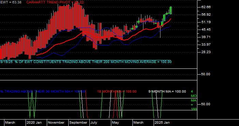Click the 30 MONTH MA = 100.00 label
This screenshot has width=239, height=126.
(43, 92)
